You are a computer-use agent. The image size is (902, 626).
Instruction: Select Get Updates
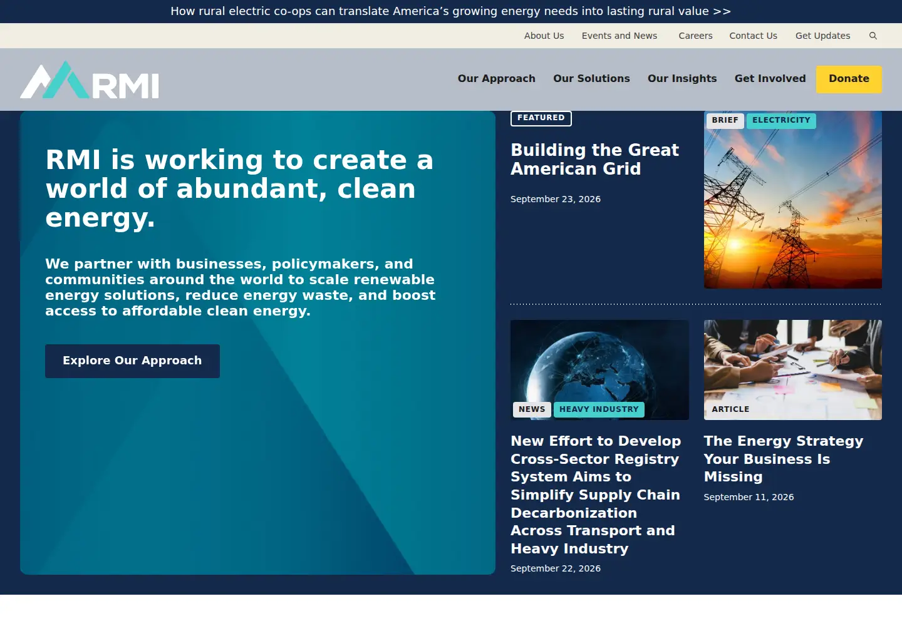(822, 36)
